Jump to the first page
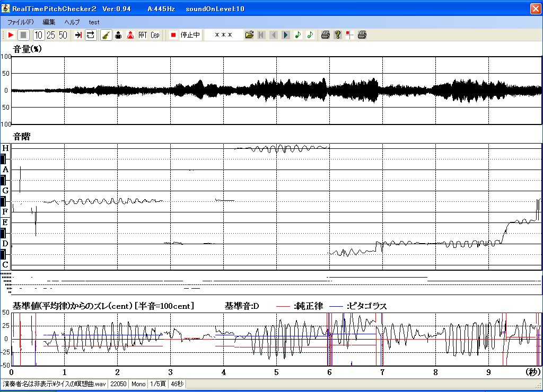 click(x=261, y=35)
